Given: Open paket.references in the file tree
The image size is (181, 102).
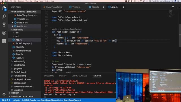Looking at the screenshot, I should (x=23, y=51).
